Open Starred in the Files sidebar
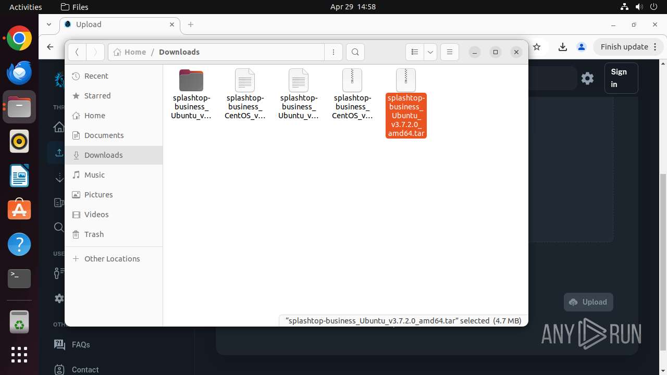 114,96
